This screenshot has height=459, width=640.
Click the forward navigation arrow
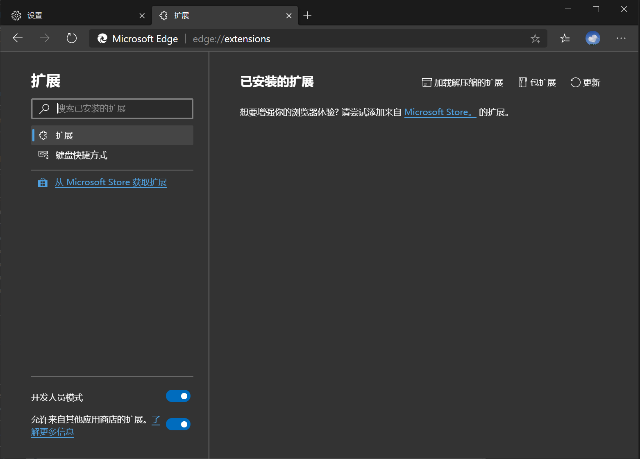(45, 39)
